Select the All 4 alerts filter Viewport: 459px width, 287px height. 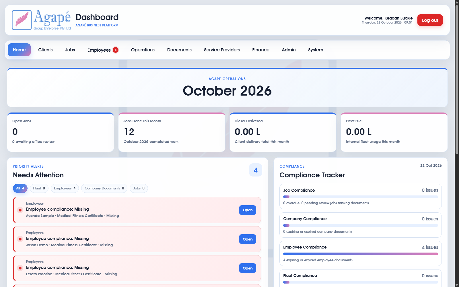20,188
